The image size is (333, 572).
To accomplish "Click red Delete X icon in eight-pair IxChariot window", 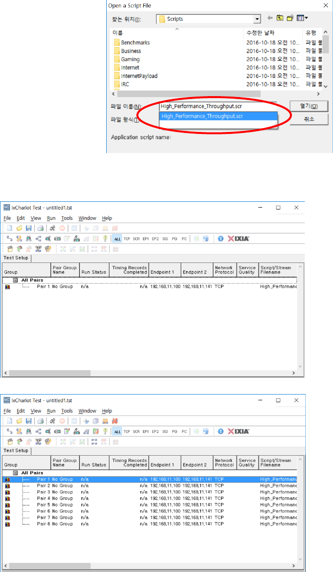I will (x=115, y=421).
